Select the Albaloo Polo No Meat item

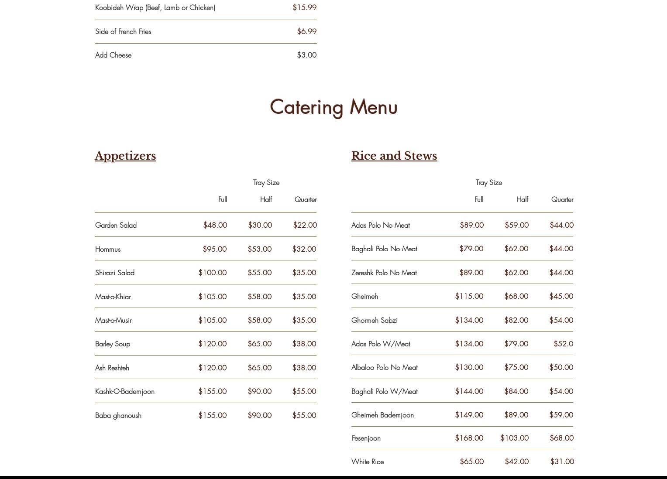coord(385,367)
